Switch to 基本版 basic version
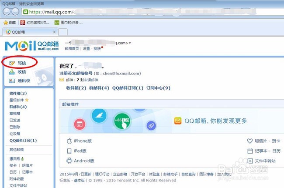 [80, 180]
